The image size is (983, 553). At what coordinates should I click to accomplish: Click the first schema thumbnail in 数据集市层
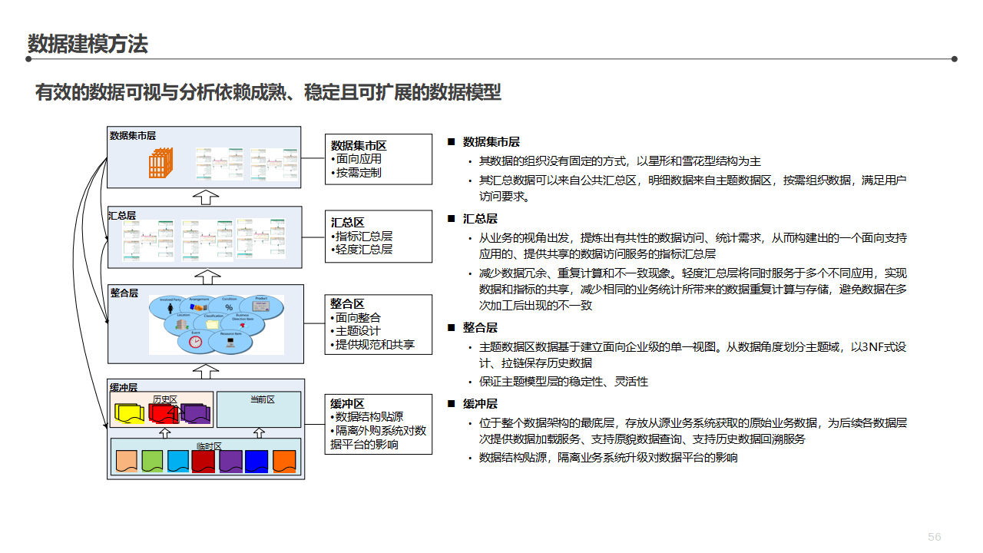(x=220, y=164)
